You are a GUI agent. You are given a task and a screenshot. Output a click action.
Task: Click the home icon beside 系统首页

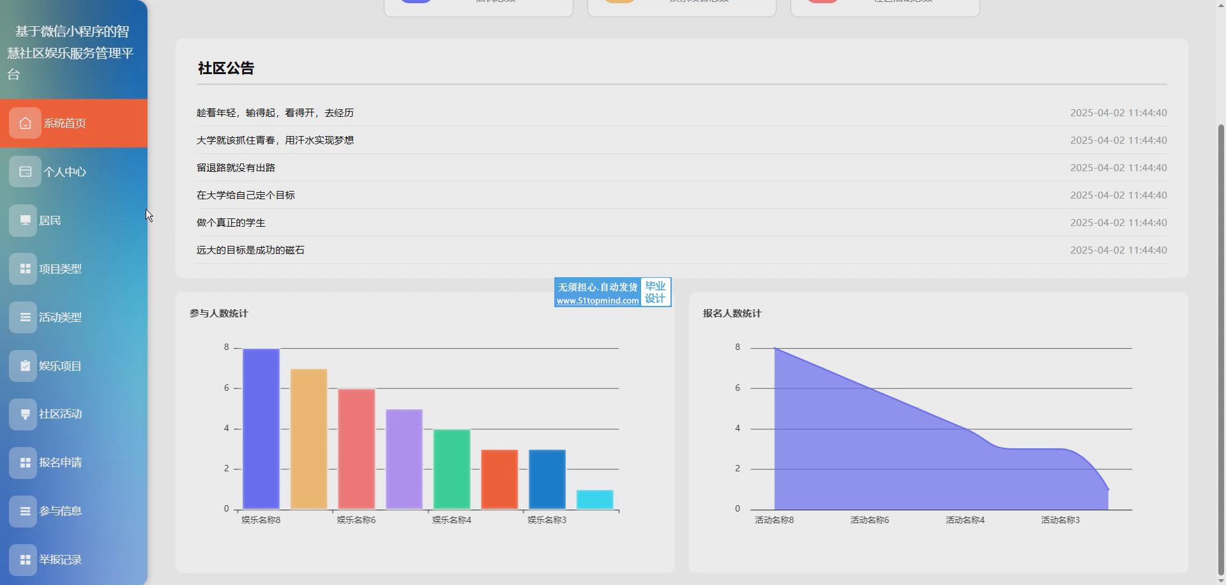click(x=25, y=123)
